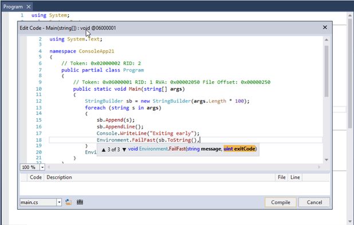Cancel the Edit Code dialog
The width and height of the screenshot is (354, 225).
(x=314, y=202)
